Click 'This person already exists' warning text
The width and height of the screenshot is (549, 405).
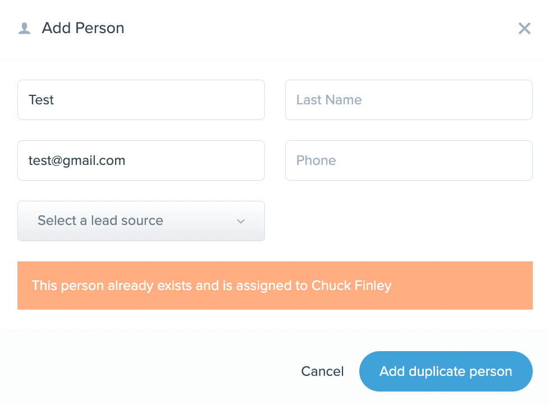(x=107, y=286)
